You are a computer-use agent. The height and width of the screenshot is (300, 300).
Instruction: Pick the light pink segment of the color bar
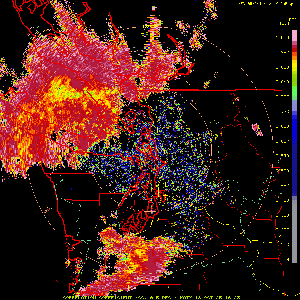tap(294, 36)
